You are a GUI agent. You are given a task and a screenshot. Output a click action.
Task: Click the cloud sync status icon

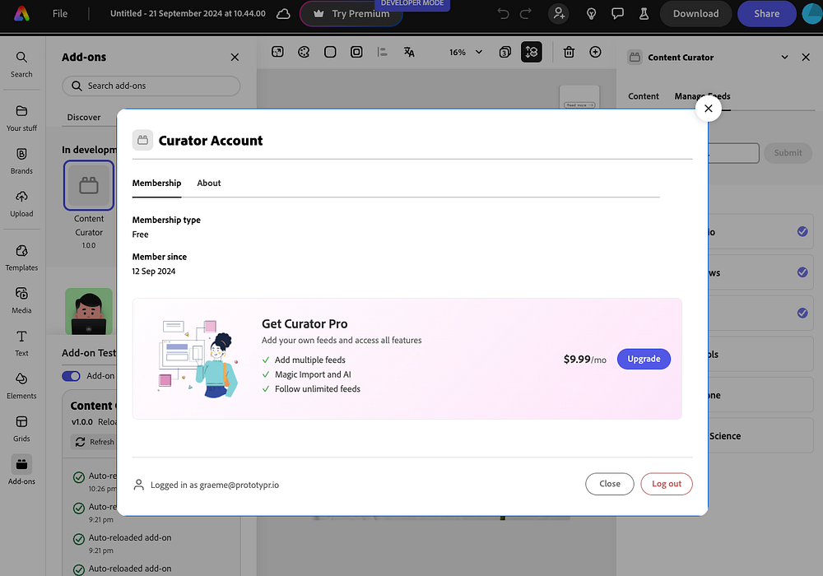coord(283,14)
